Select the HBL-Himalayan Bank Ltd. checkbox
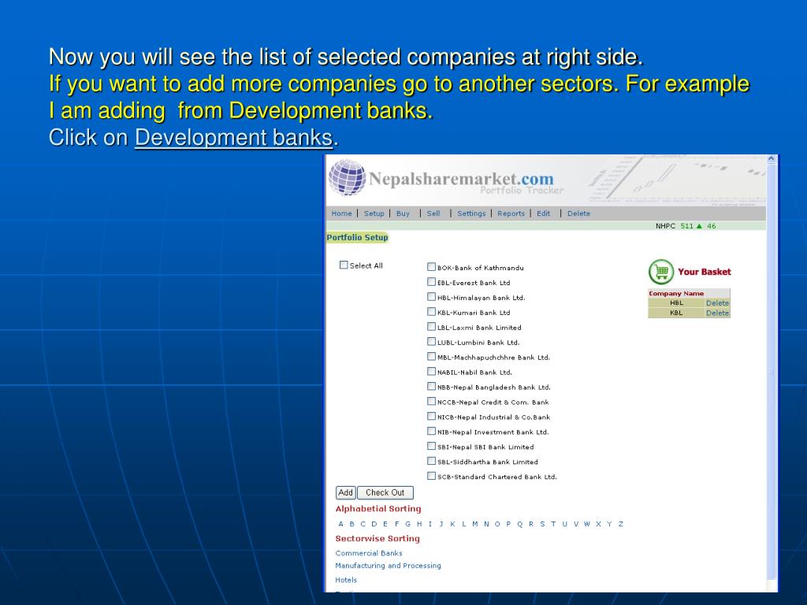Screen dimensions: 807x605 click(x=431, y=296)
